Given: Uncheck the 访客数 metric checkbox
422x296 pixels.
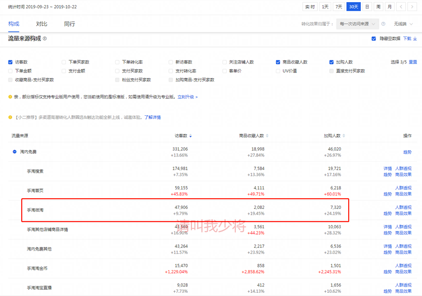Looking at the screenshot, I should pos(11,62).
